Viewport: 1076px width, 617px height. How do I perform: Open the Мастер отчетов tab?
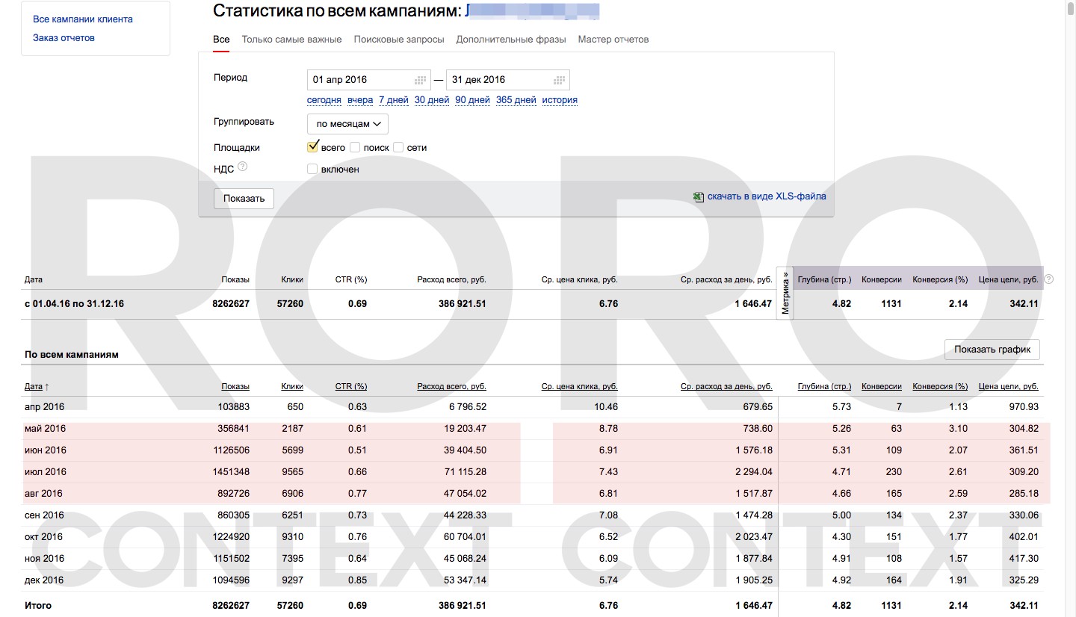(613, 40)
